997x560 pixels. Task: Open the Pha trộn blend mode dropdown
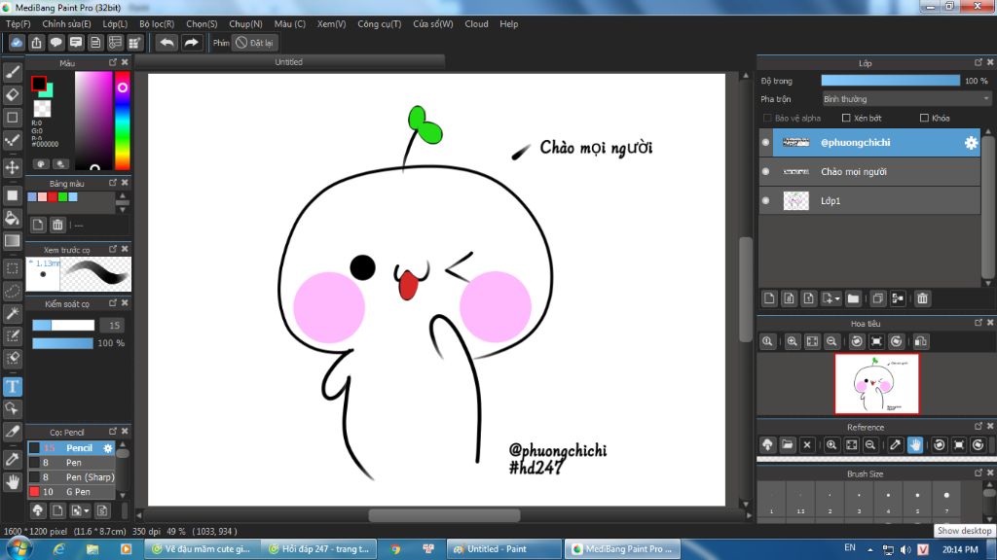click(x=905, y=99)
